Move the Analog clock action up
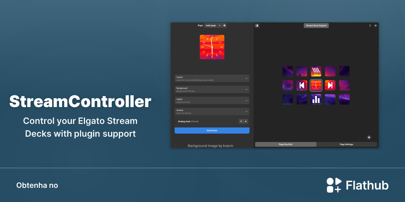Image resolution: width=405 pixels, height=202 pixels. click(x=241, y=121)
